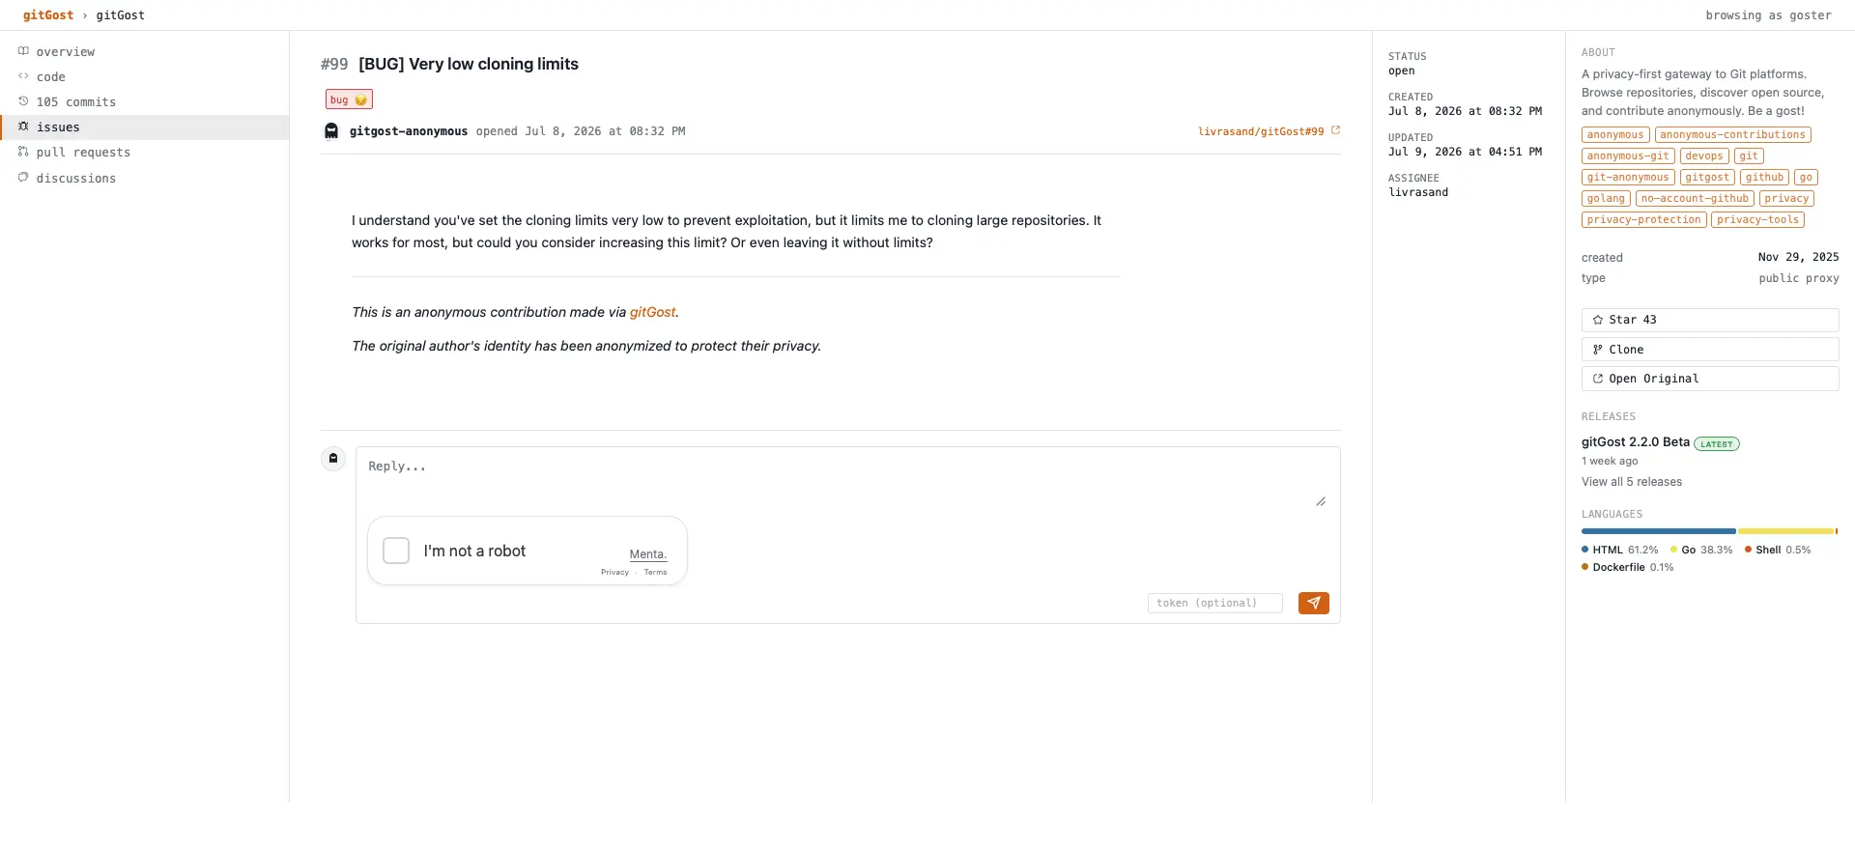Click the HTML segment of languages bar

click(x=1659, y=531)
